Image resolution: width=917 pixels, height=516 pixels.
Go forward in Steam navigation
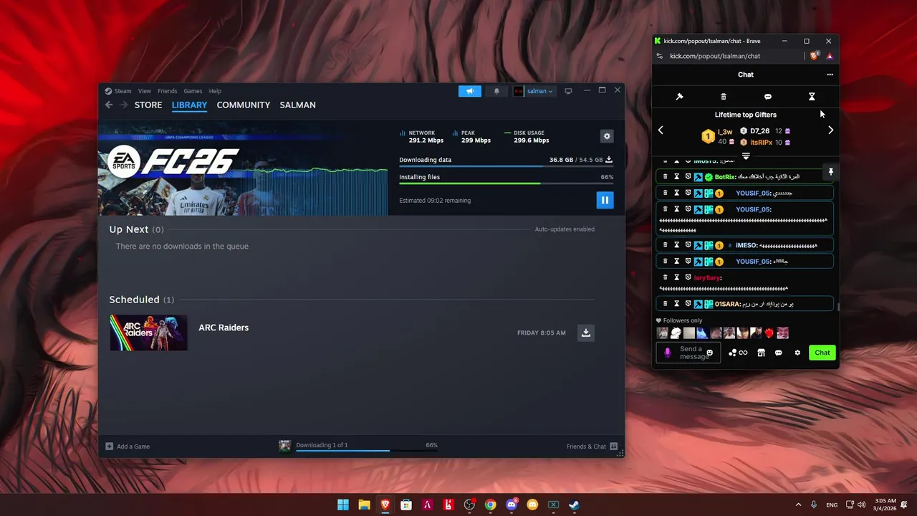pos(124,105)
